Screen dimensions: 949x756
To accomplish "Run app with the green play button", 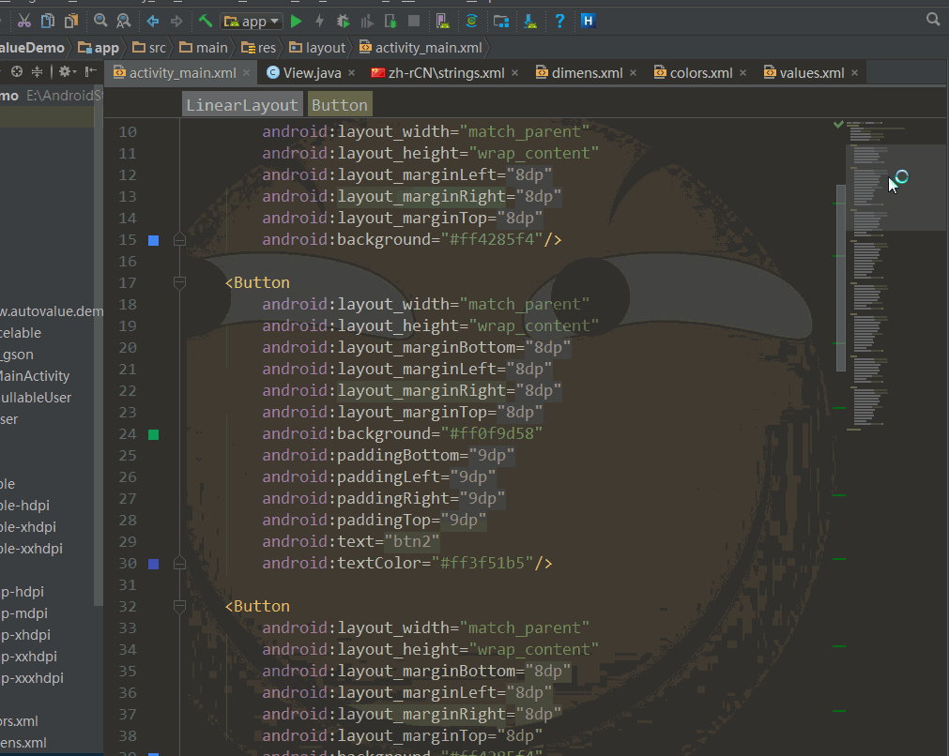I will click(296, 22).
